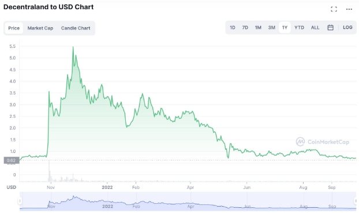Image resolution: width=359 pixels, height=213 pixels.
Task: Grab the left handle of range slider
Action: pos(20,201)
